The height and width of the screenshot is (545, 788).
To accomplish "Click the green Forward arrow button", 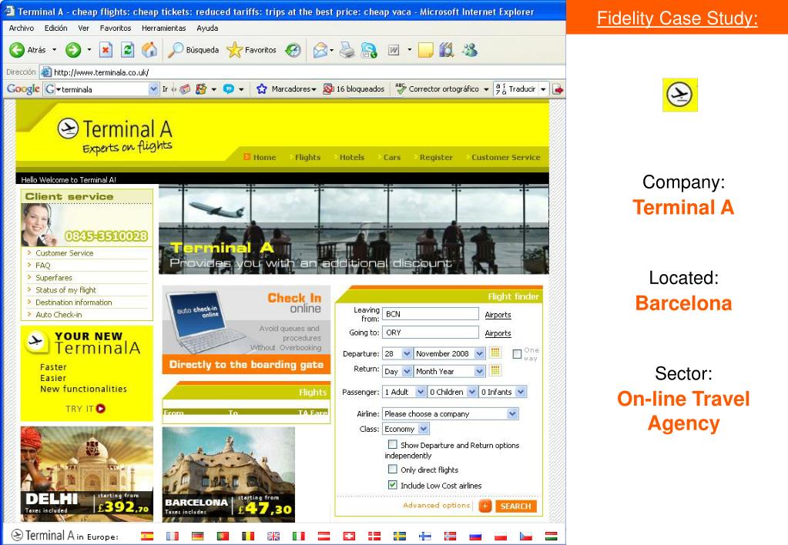I will coord(73,50).
